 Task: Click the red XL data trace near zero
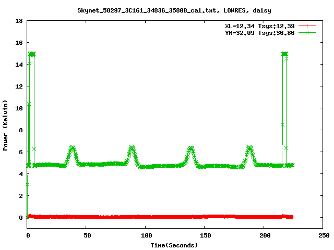coord(160,217)
